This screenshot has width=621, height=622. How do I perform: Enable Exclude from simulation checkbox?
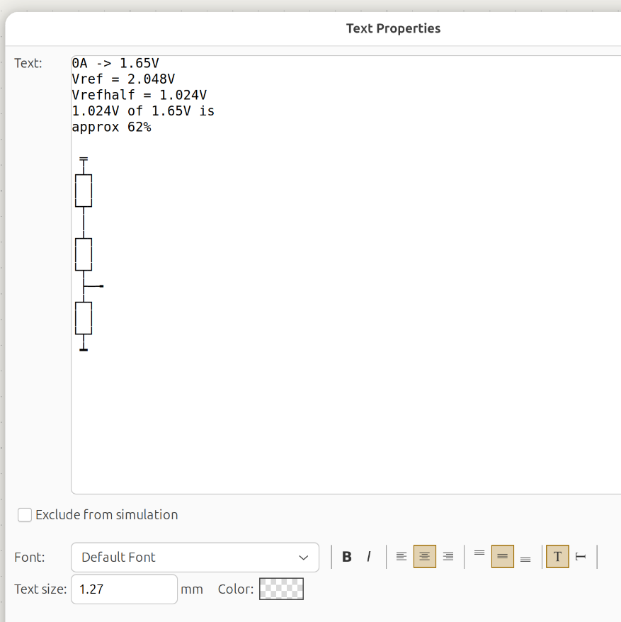coord(25,515)
